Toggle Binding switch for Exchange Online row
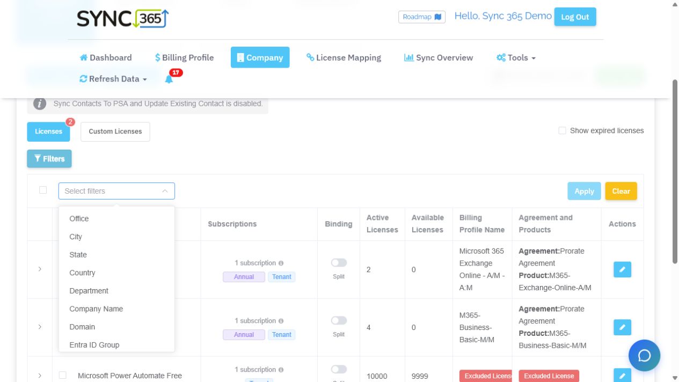Image resolution: width=679 pixels, height=382 pixels. (x=339, y=263)
